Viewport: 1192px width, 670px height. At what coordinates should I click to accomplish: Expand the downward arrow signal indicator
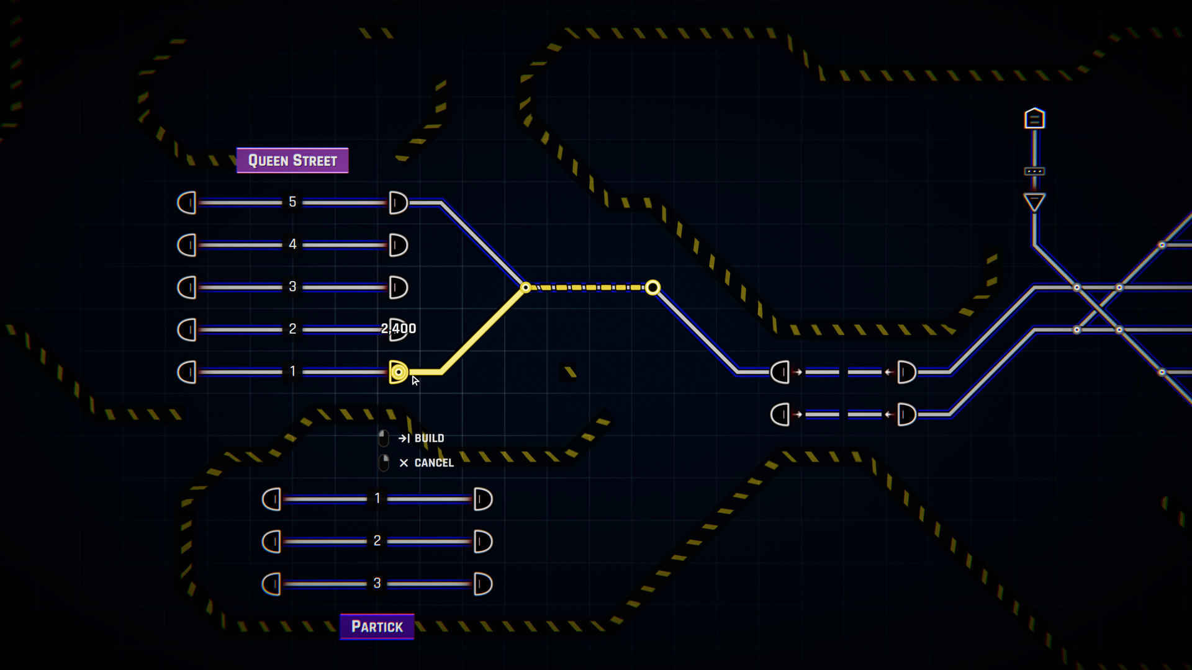(1032, 202)
